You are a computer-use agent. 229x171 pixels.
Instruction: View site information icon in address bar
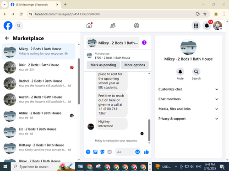pyautogui.click(x=31, y=14)
